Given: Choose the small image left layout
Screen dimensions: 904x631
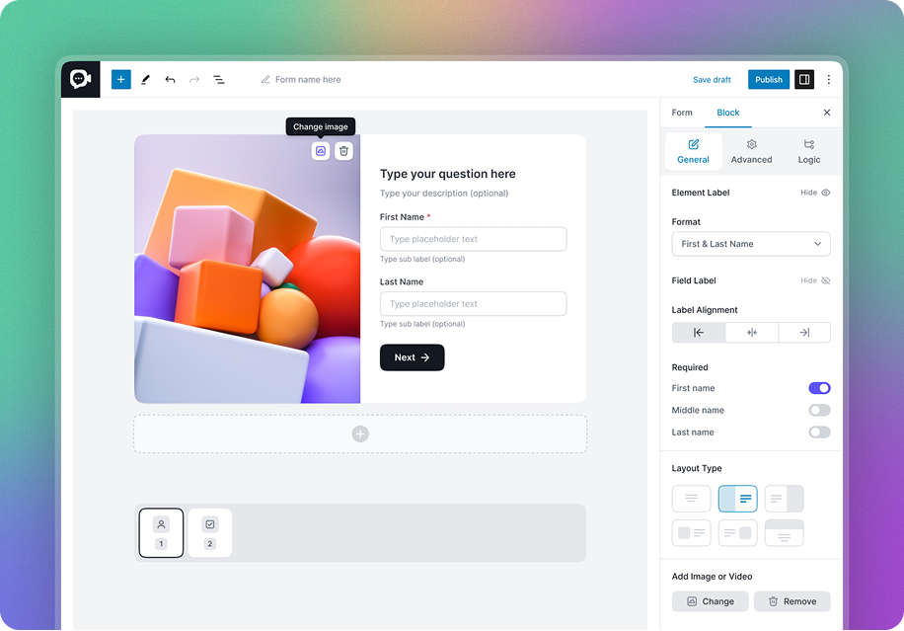Looking at the screenshot, I should (x=691, y=533).
